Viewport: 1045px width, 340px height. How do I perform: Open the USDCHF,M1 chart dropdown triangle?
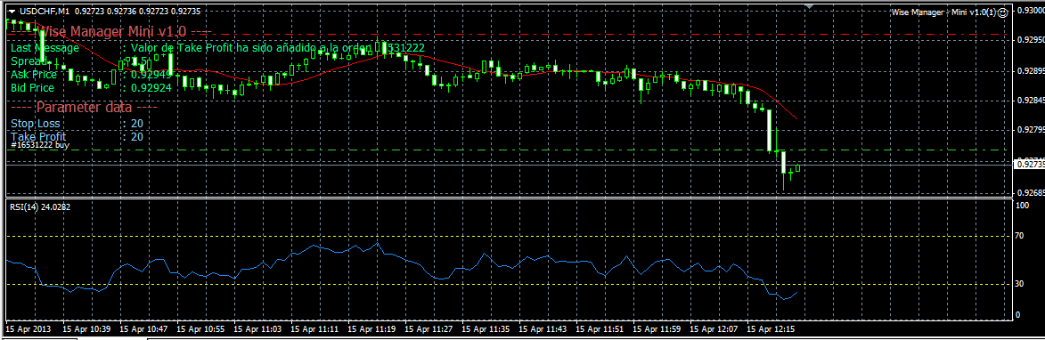pos(12,12)
